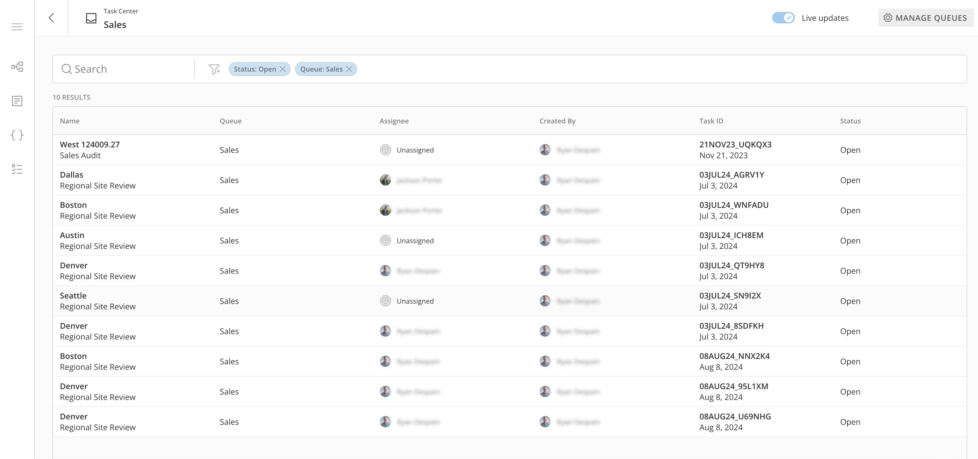The image size is (978, 459).
Task: Remove the Queue: Sales filter chip
Action: 349,69
